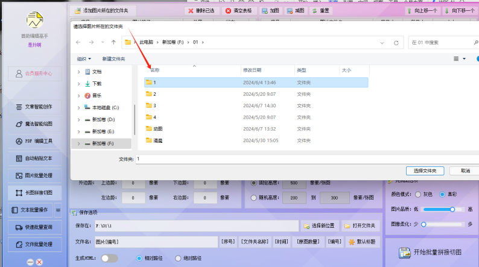Screen dimensions: 479x267
Task: Refresh the folder dialog listing
Action: (396, 43)
